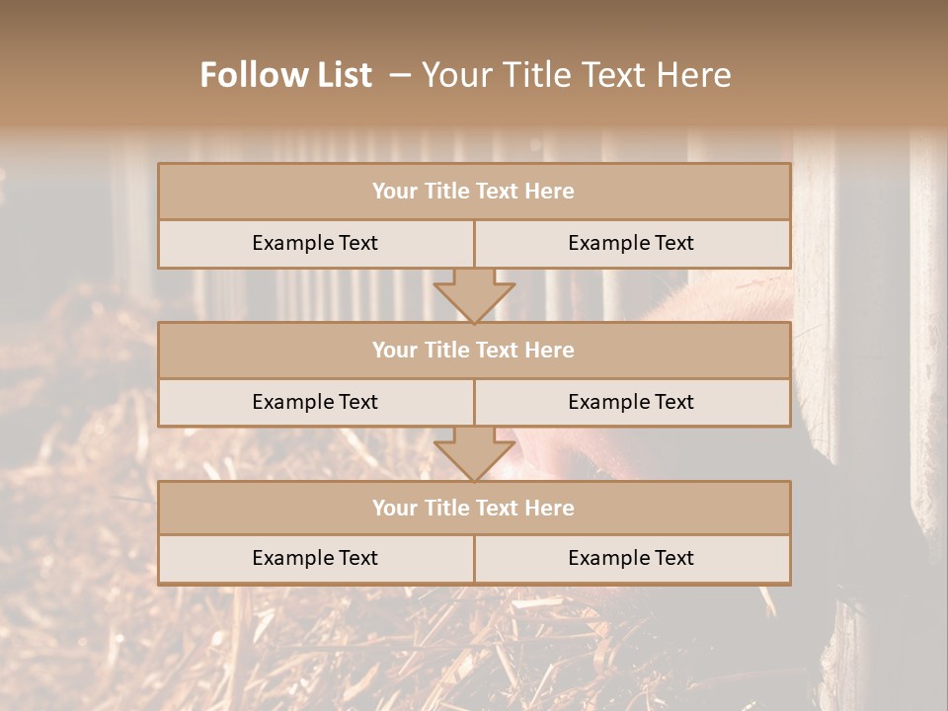Click left Example Text in middle block
948x711 pixels.
click(x=315, y=402)
